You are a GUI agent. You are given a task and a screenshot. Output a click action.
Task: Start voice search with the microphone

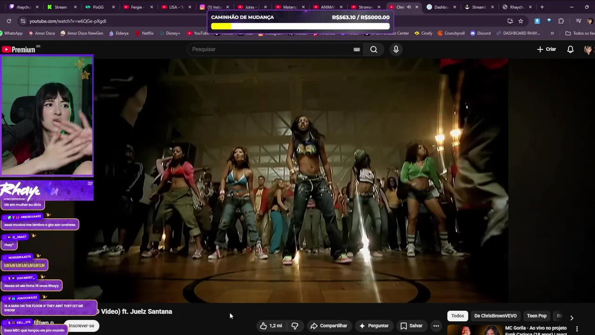click(x=396, y=49)
